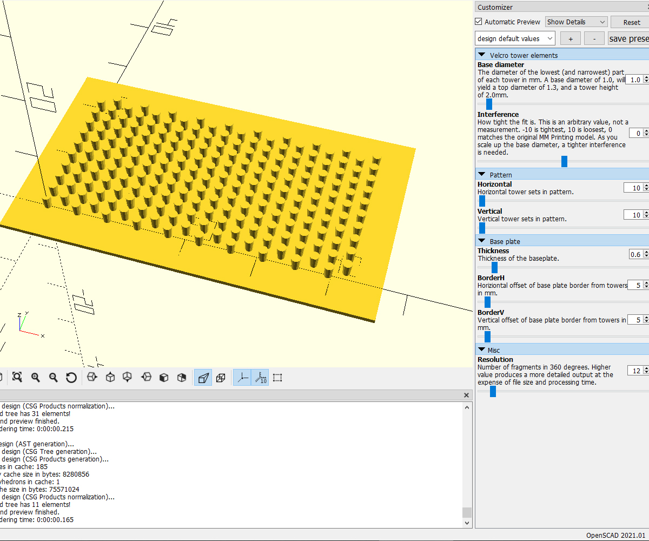Screen dimensions: 649x541
Task: Close the console panel
Action: pyautogui.click(x=466, y=395)
